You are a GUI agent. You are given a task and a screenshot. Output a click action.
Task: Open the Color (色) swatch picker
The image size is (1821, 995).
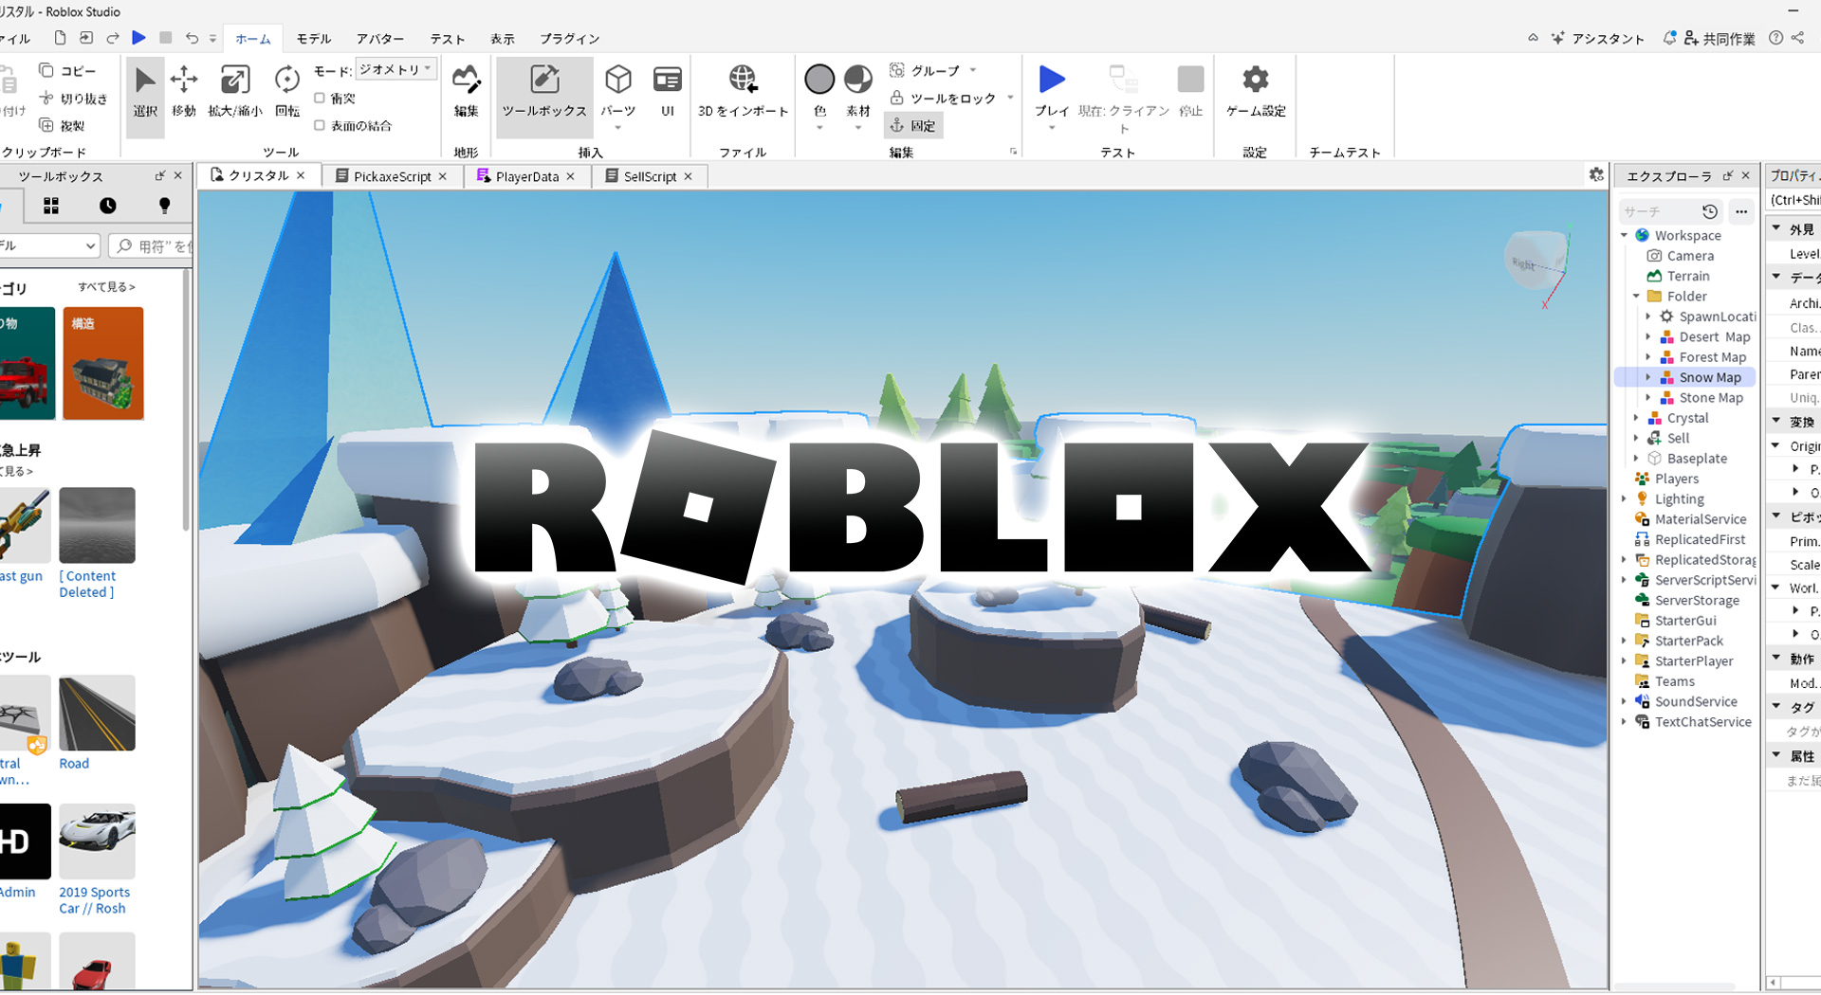(x=819, y=90)
